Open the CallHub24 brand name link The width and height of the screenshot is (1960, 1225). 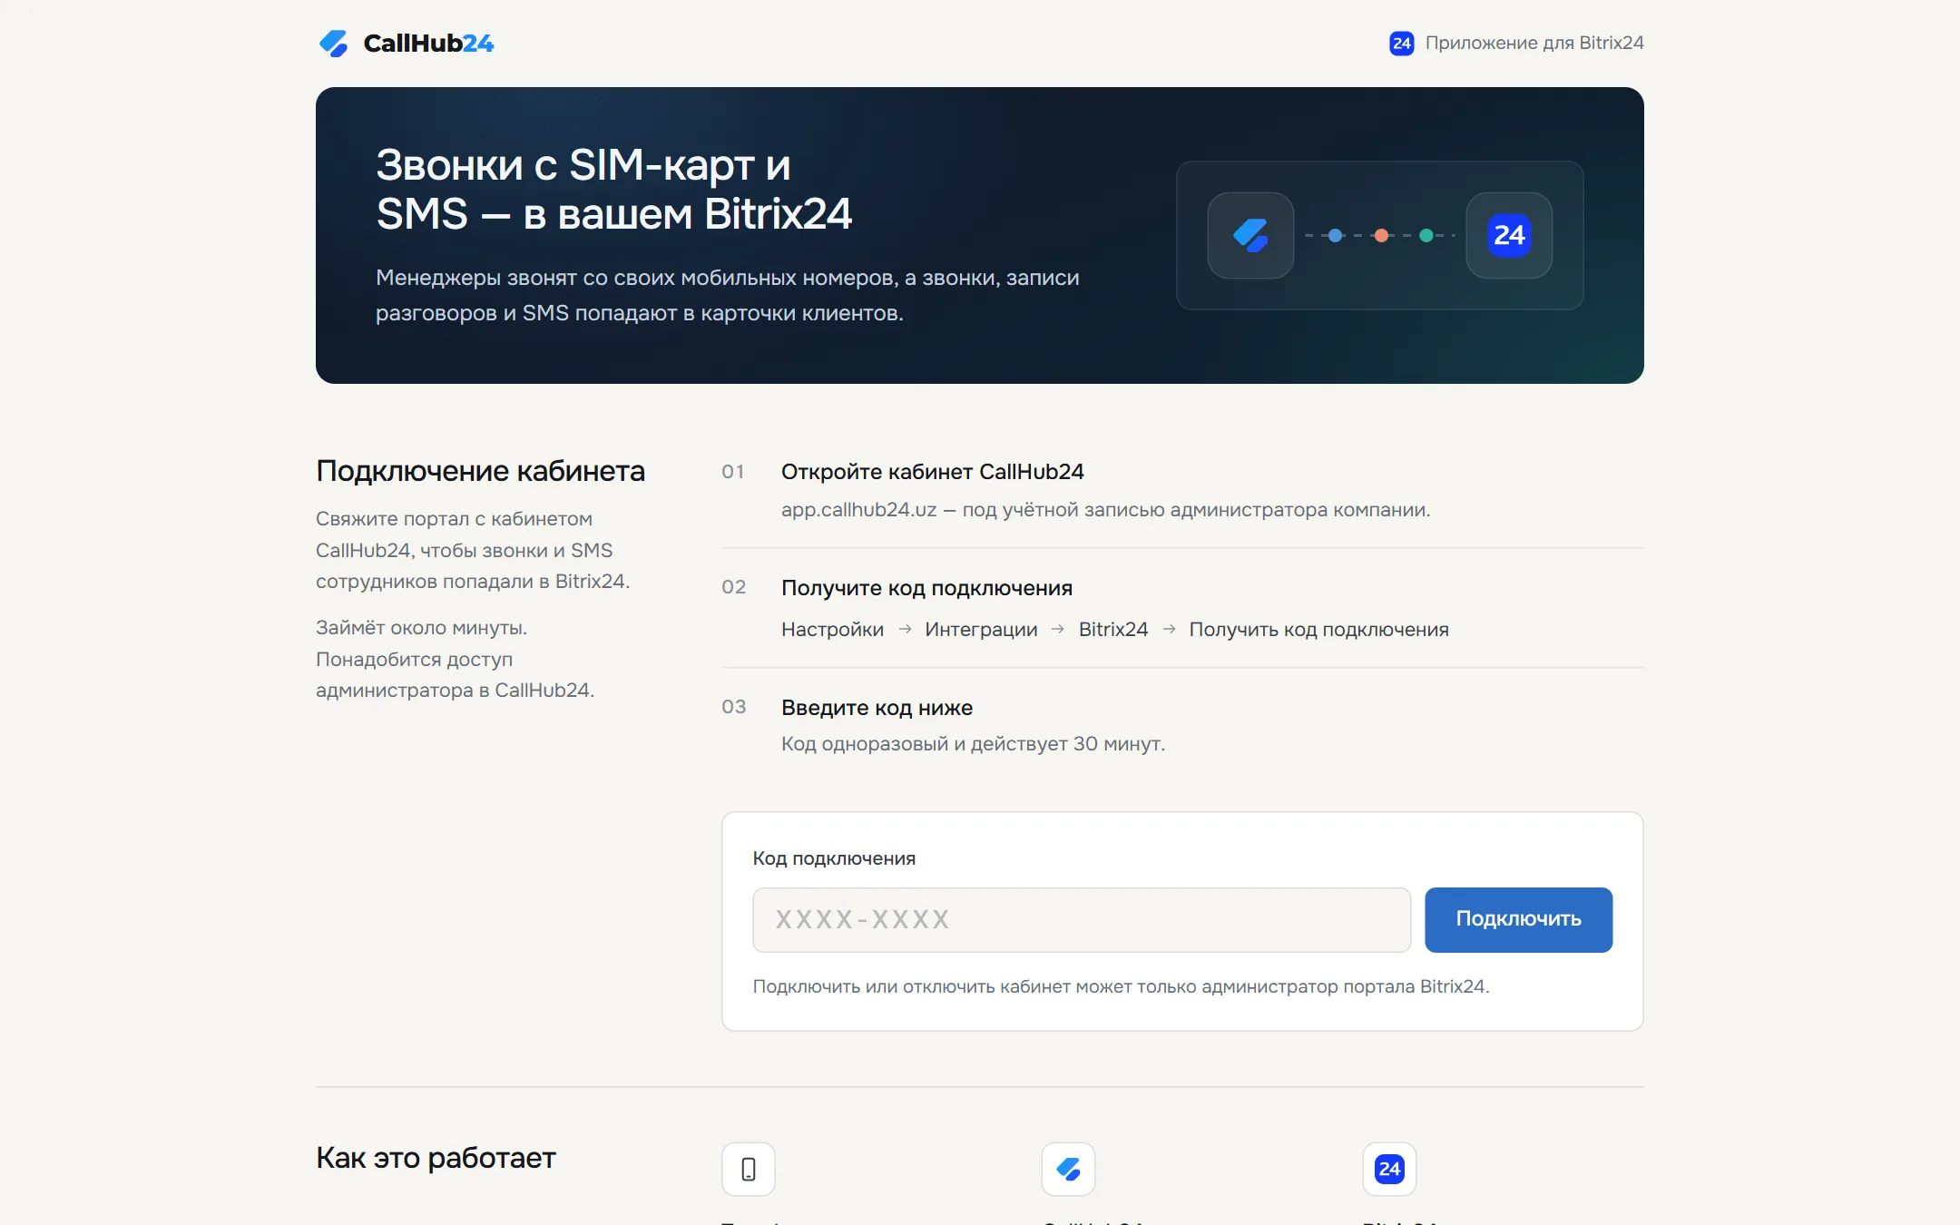(428, 43)
